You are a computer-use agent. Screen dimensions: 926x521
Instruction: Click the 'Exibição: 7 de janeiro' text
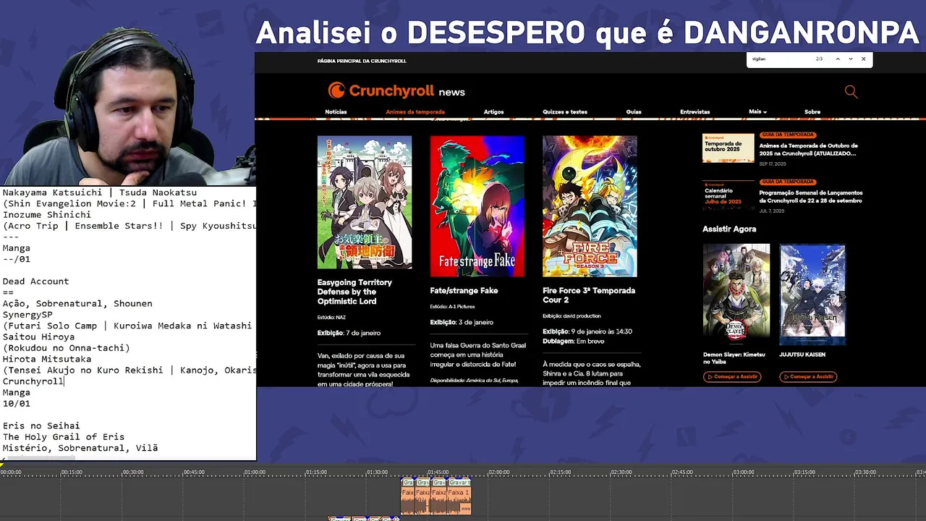pyautogui.click(x=349, y=333)
